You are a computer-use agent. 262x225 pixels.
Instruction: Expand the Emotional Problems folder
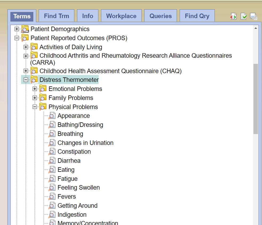click(x=35, y=89)
